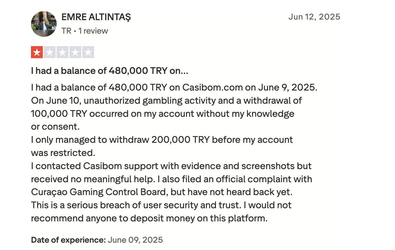Open the review title 'I had a balance of 480,000 TRY on…'
Image resolution: width=395 pixels, height=250 pixels.
pyautogui.click(x=110, y=71)
